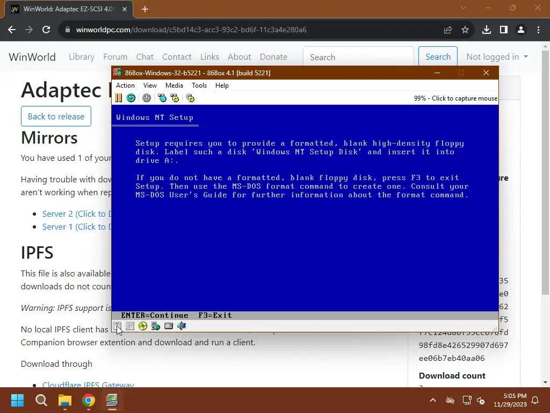Go back in Chrome
The height and width of the screenshot is (413, 550).
click(x=12, y=30)
